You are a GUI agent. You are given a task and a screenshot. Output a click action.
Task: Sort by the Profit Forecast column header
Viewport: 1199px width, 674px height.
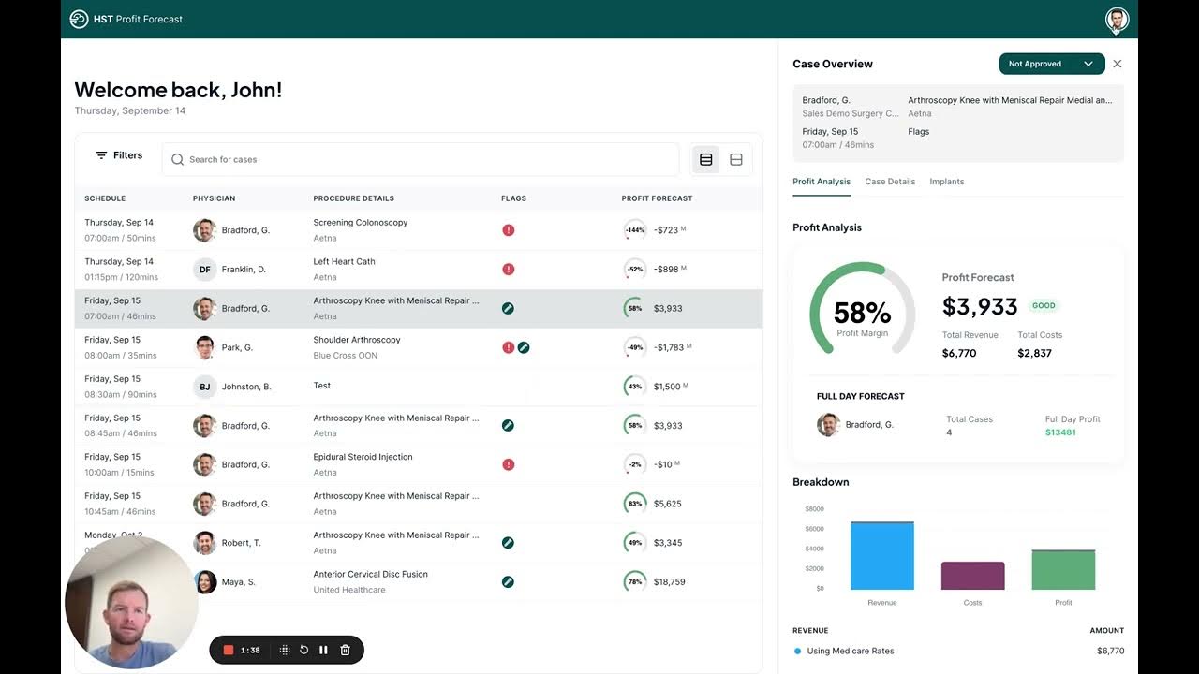(657, 198)
